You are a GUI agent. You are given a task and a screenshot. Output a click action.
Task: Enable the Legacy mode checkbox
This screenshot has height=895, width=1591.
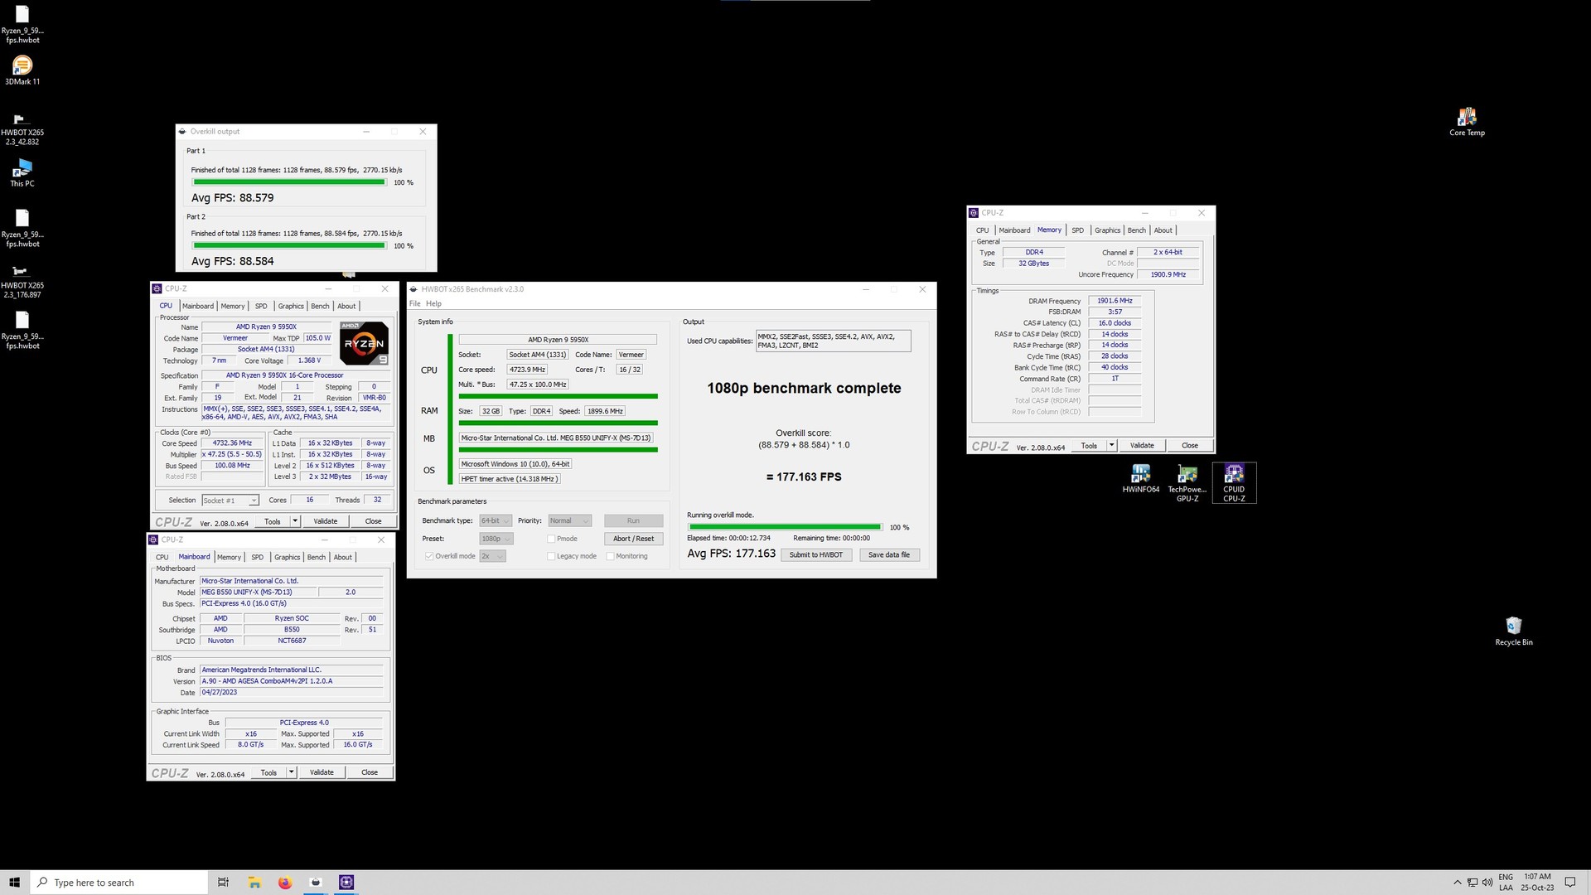point(551,556)
